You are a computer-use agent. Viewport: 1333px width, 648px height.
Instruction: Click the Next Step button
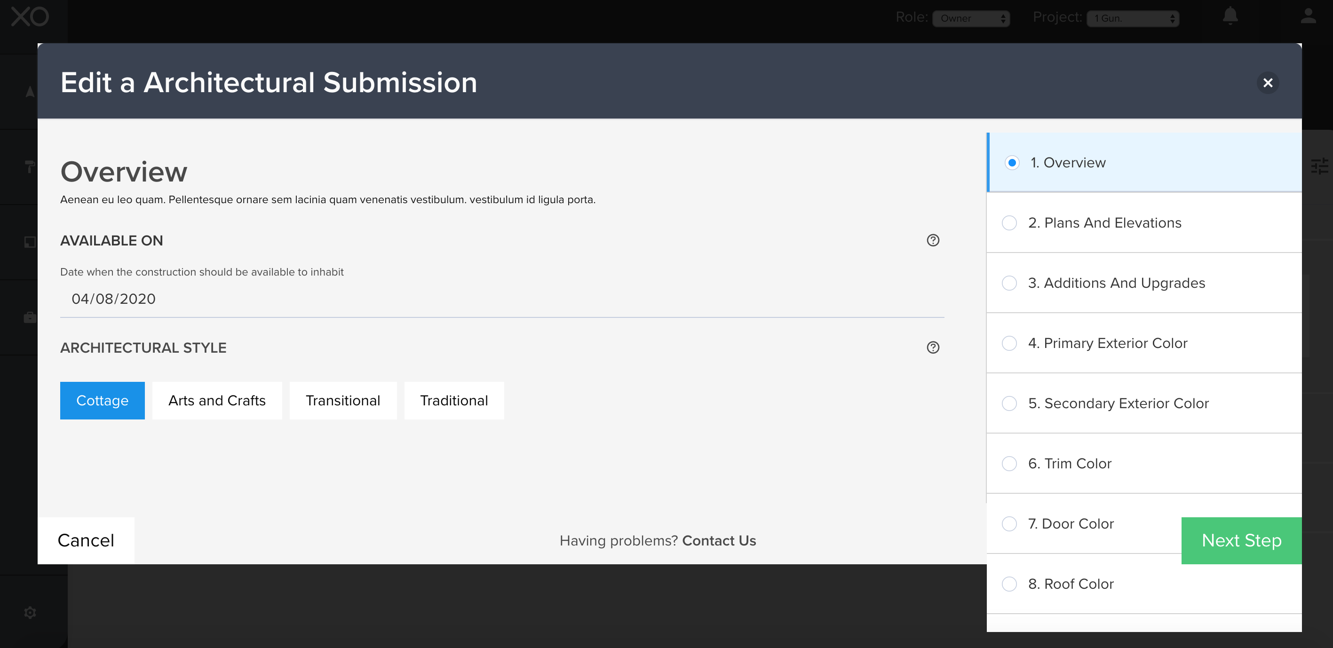[x=1241, y=540]
